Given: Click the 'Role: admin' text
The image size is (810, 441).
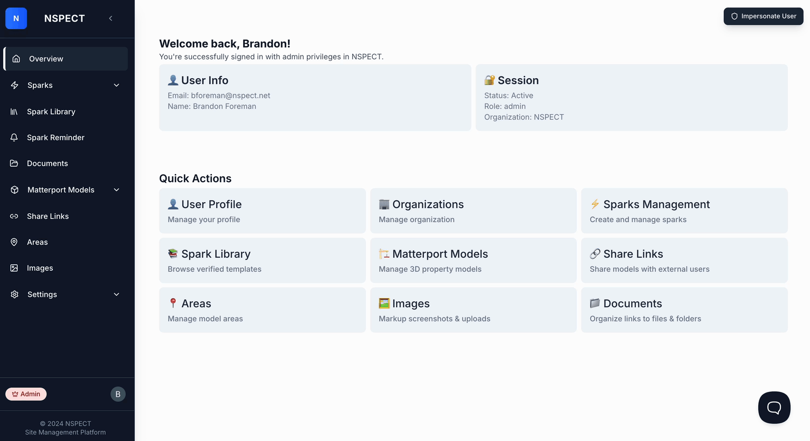Looking at the screenshot, I should tap(505, 106).
